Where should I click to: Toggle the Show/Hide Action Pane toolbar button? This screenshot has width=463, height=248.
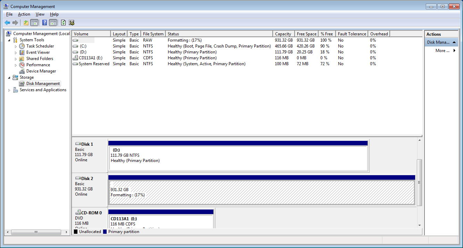(53, 23)
